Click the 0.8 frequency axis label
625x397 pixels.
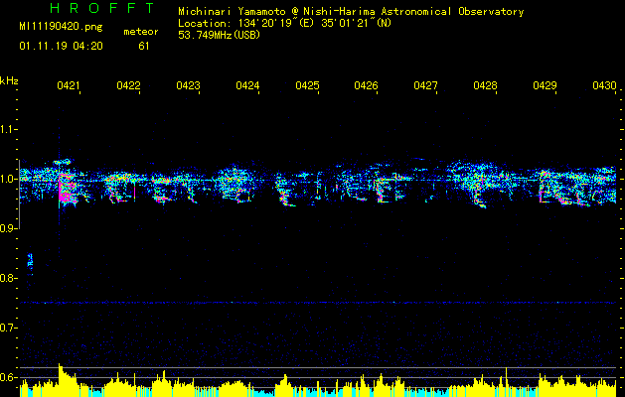pyautogui.click(x=9, y=279)
